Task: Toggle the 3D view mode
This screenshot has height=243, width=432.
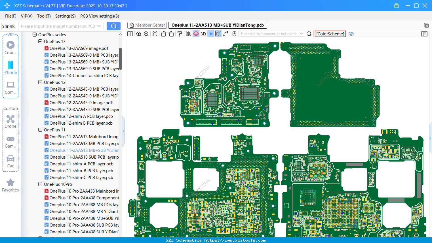Action: point(203,34)
